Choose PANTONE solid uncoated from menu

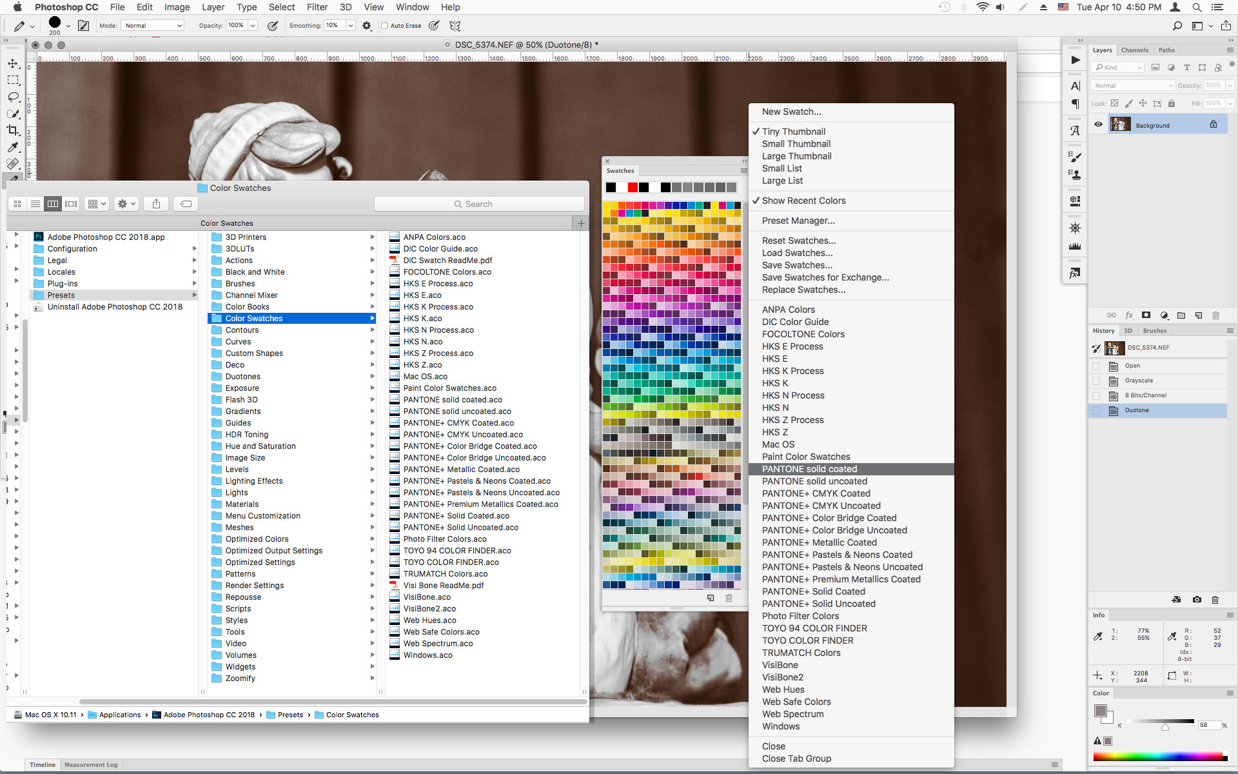pyautogui.click(x=814, y=481)
